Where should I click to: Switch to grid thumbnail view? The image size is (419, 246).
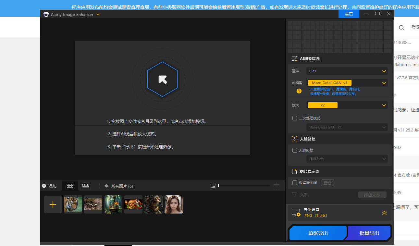click(70, 186)
